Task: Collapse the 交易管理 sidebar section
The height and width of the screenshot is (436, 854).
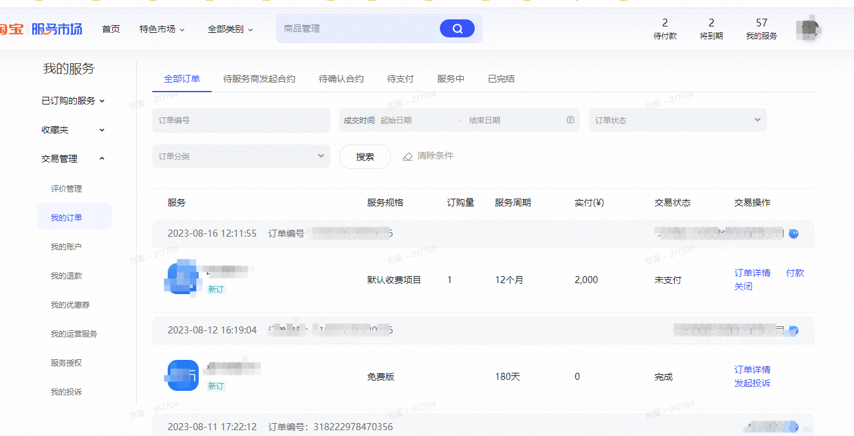Action: coord(73,159)
